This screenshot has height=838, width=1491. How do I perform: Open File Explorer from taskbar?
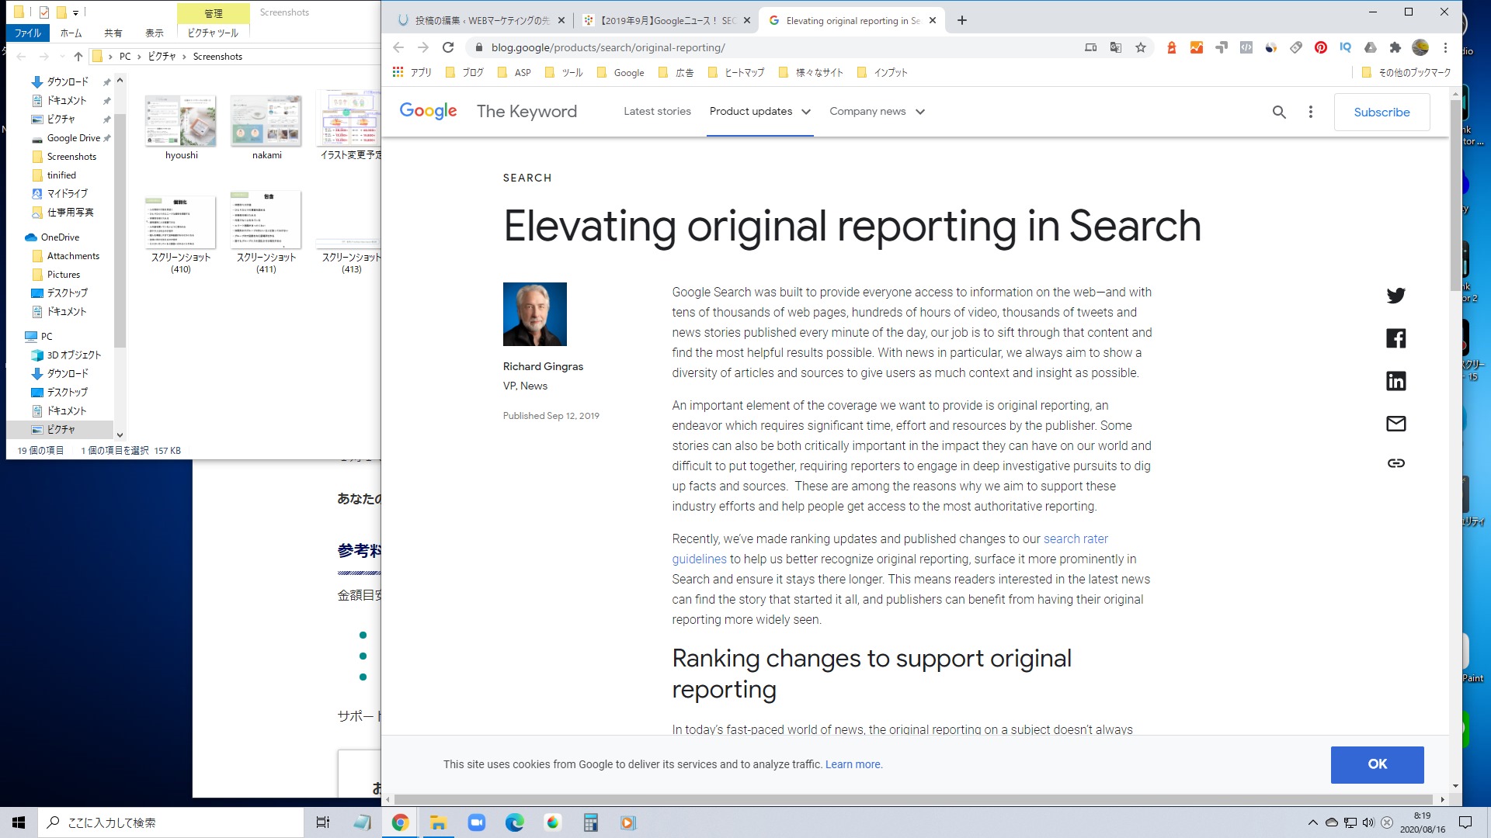(438, 822)
